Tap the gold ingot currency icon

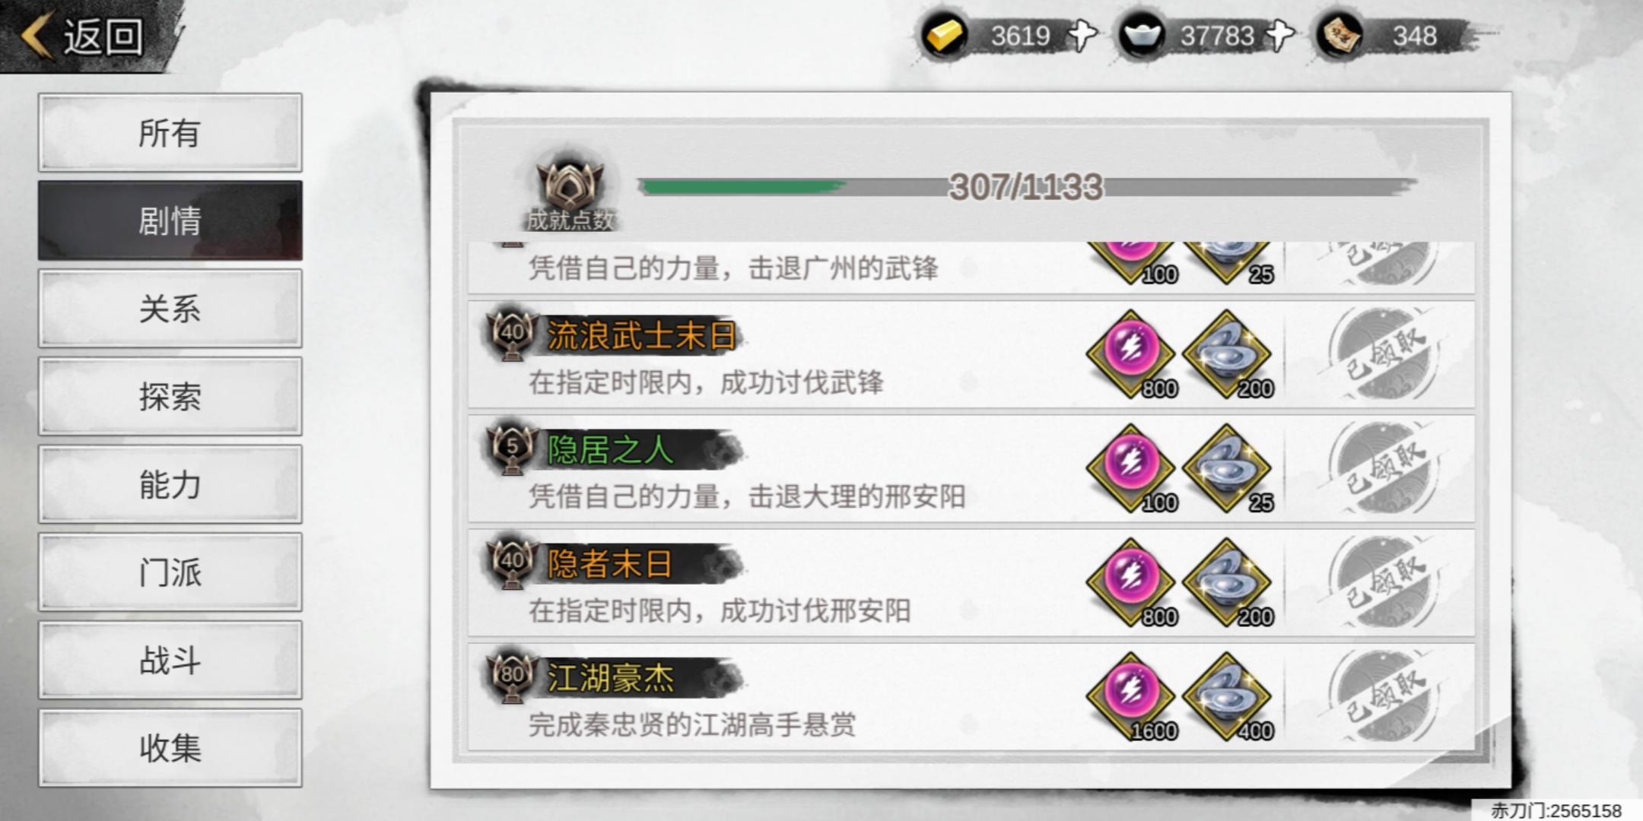click(x=944, y=35)
